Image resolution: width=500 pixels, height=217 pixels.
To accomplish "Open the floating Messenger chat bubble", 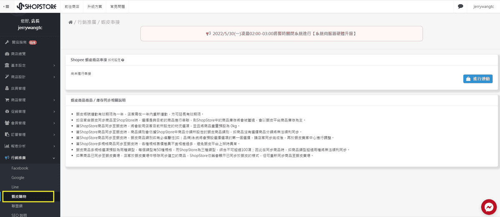I will click(x=488, y=207).
